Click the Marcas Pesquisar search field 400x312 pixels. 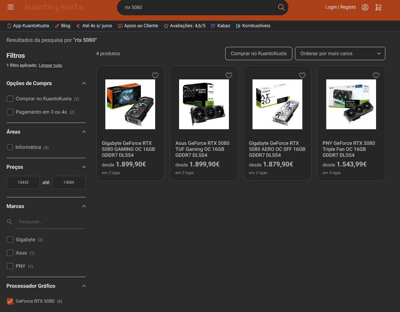pos(50,222)
